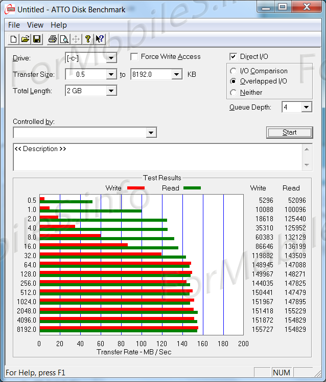Expand the Controlled by combo box
Screen dimensions: 326x382
coord(151,133)
